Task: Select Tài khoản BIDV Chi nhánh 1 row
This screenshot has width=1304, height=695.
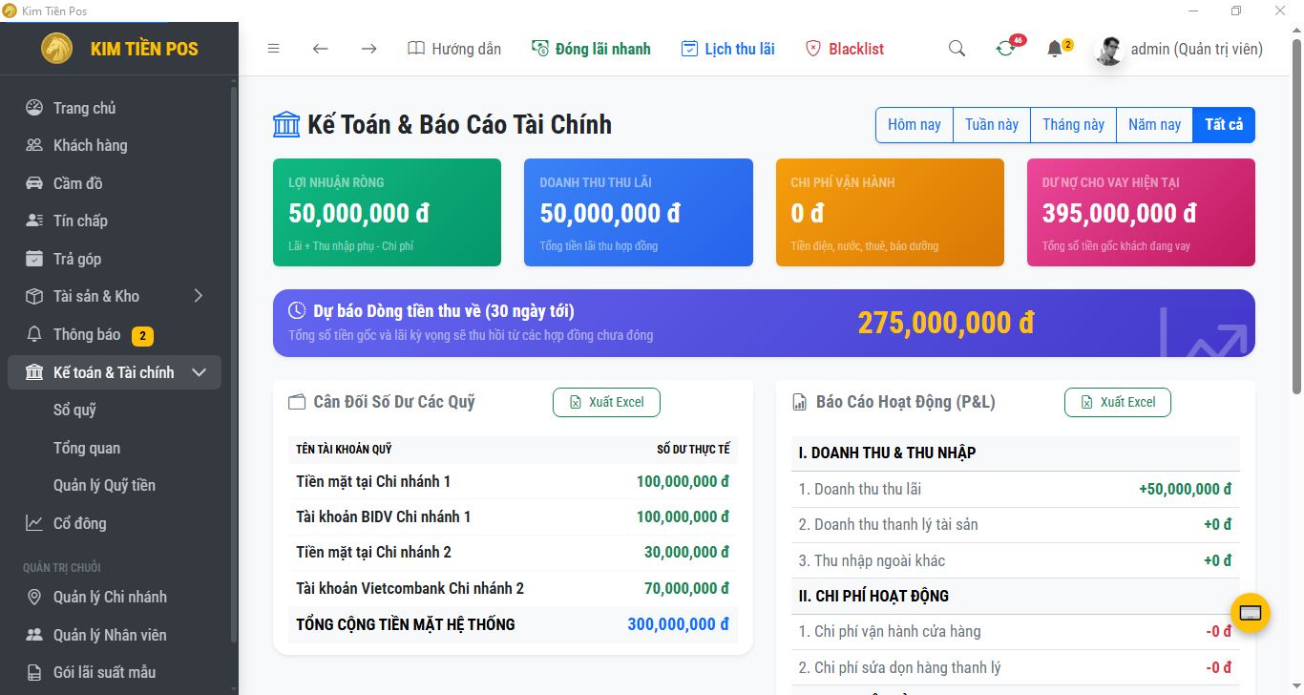Action: coord(513,516)
